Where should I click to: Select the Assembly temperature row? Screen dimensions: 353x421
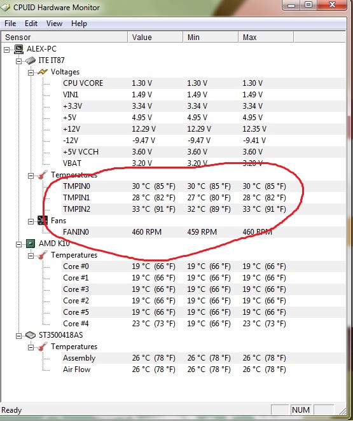coord(204,358)
